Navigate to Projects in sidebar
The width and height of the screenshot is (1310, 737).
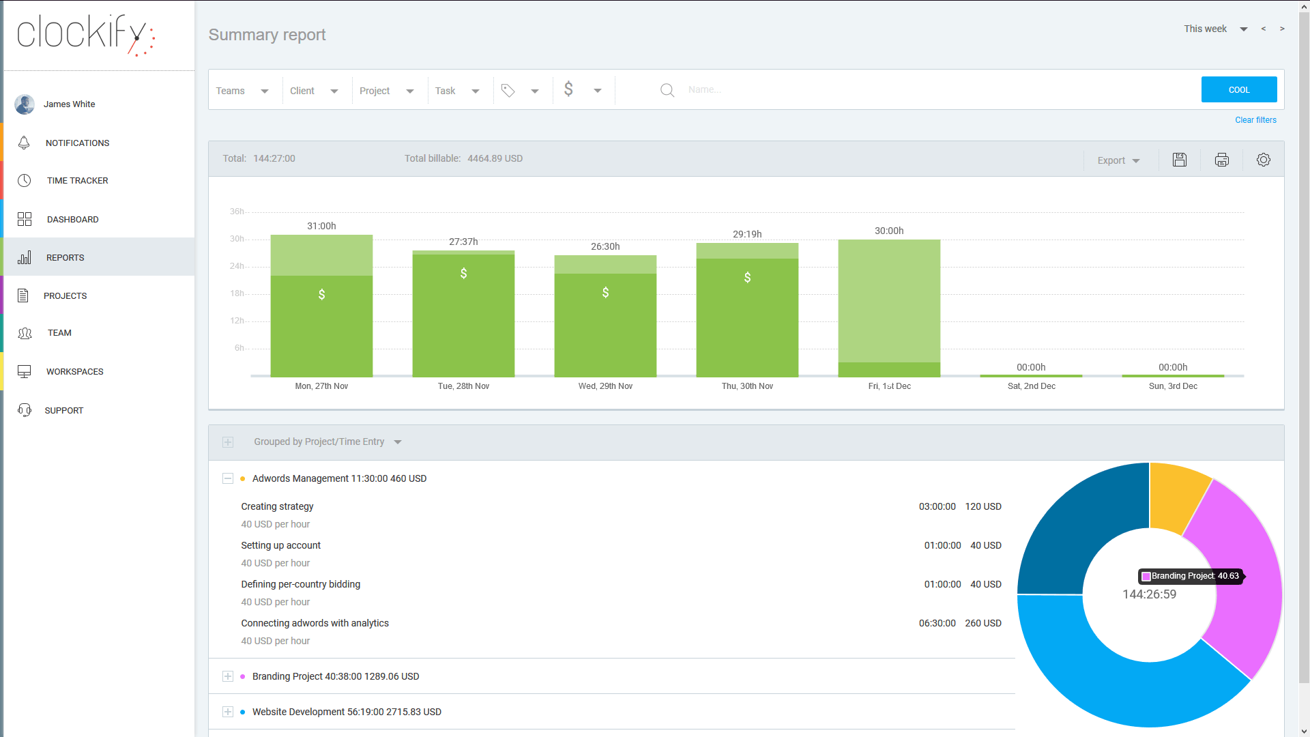point(65,296)
